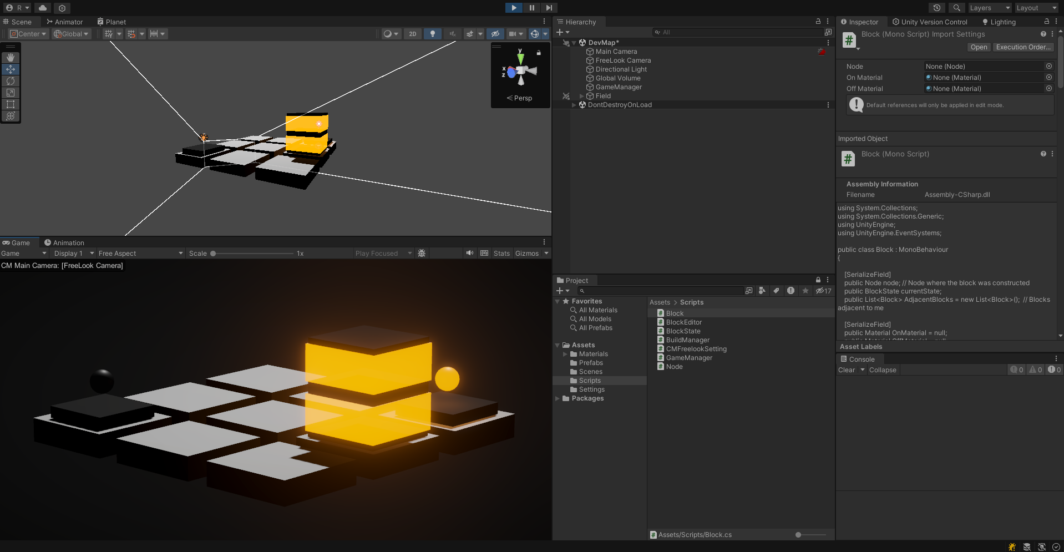Screen dimensions: 1064x552
Task: Open the Free Aspect dropdown
Action: [140, 253]
